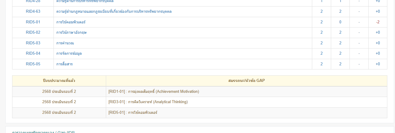Click the dash cell in RID5-01 row
395x133 pixels.
[359, 22]
